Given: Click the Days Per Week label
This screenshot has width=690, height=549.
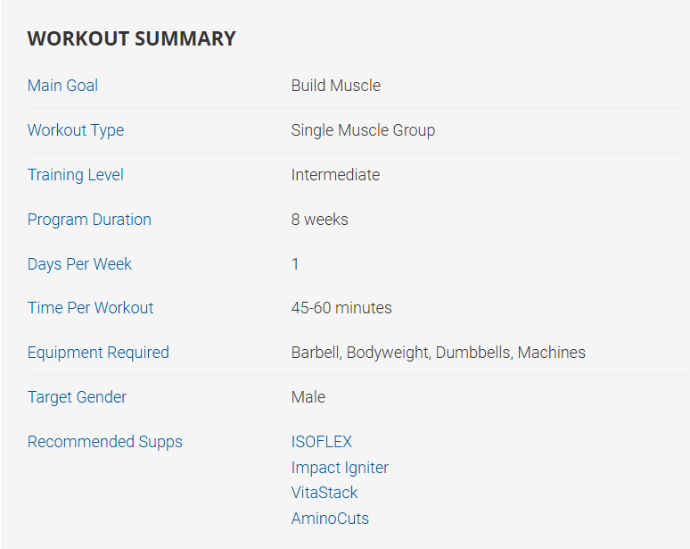Looking at the screenshot, I should [79, 264].
